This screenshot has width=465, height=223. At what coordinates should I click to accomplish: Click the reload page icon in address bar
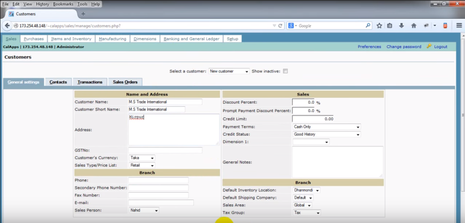280,26
